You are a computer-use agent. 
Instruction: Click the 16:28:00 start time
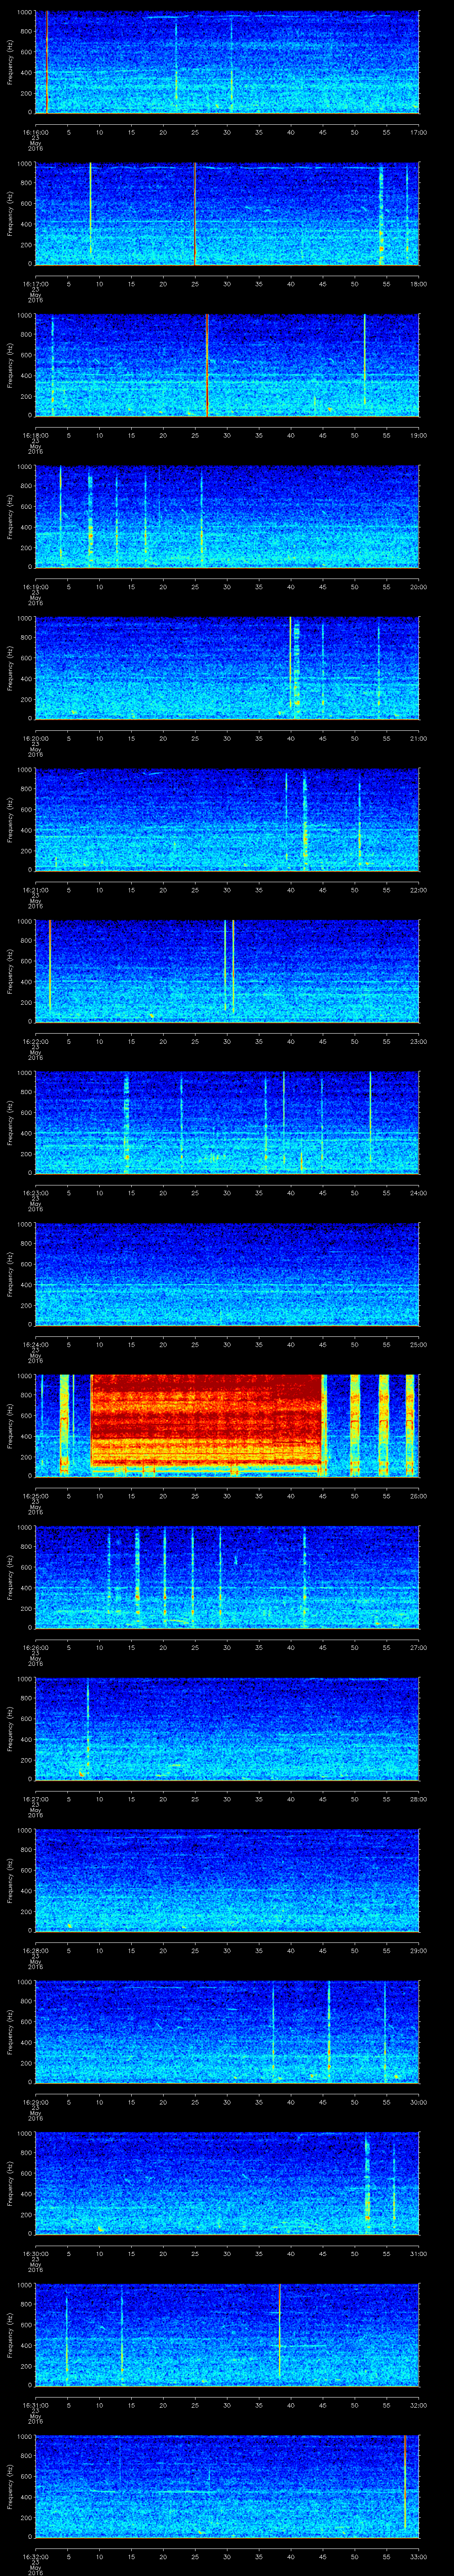(x=36, y=1951)
